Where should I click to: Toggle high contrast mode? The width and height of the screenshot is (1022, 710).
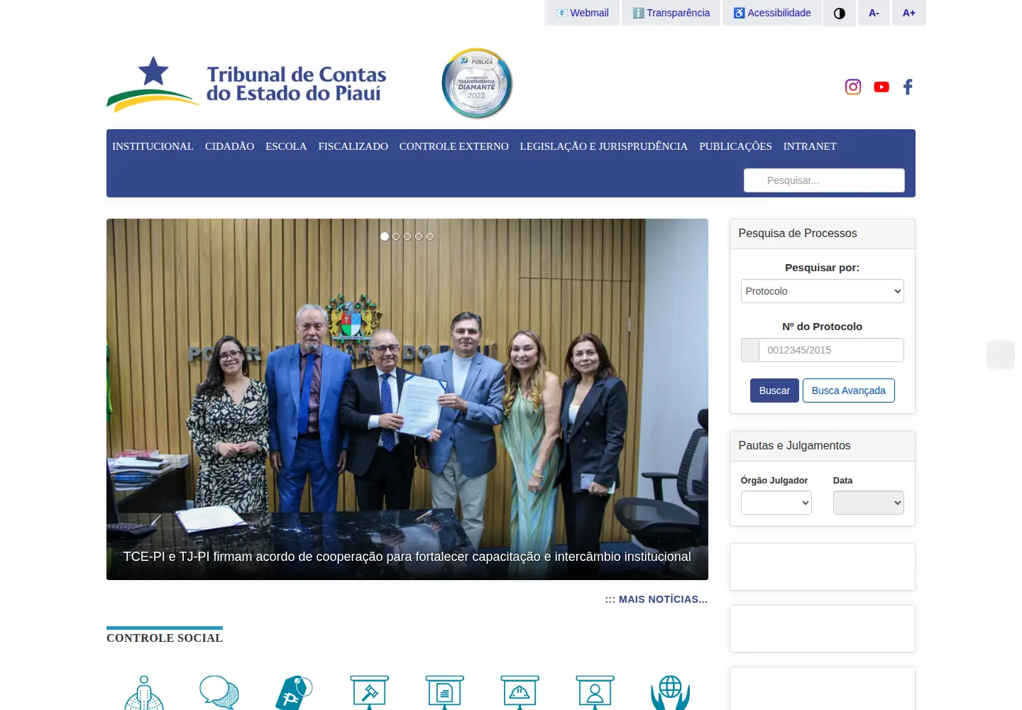tap(840, 13)
